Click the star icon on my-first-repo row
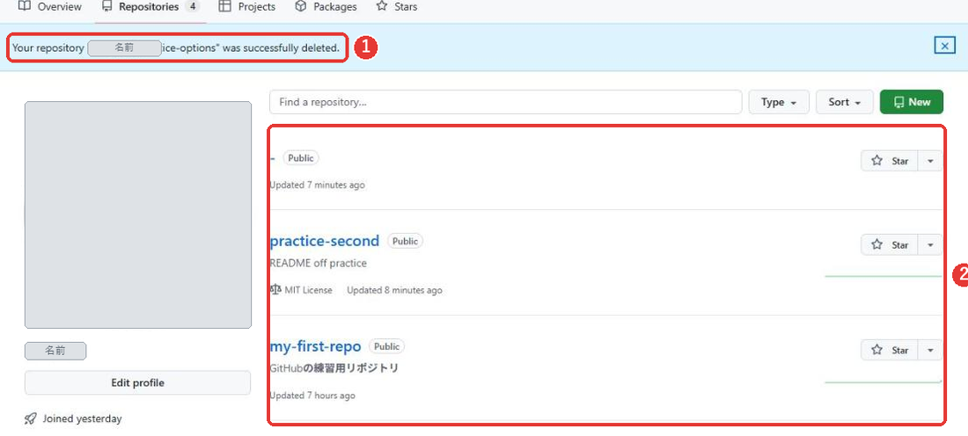 coord(876,350)
